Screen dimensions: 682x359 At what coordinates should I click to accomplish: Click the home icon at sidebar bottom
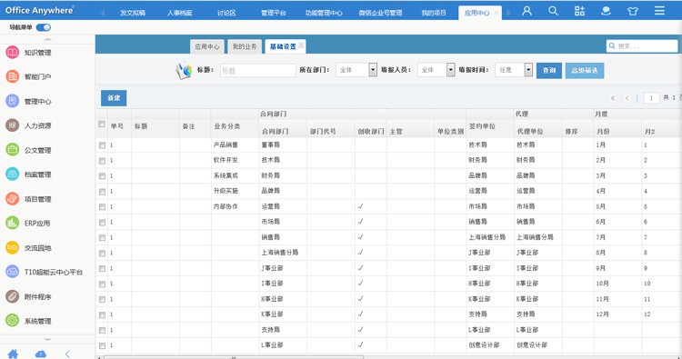pyautogui.click(x=13, y=354)
